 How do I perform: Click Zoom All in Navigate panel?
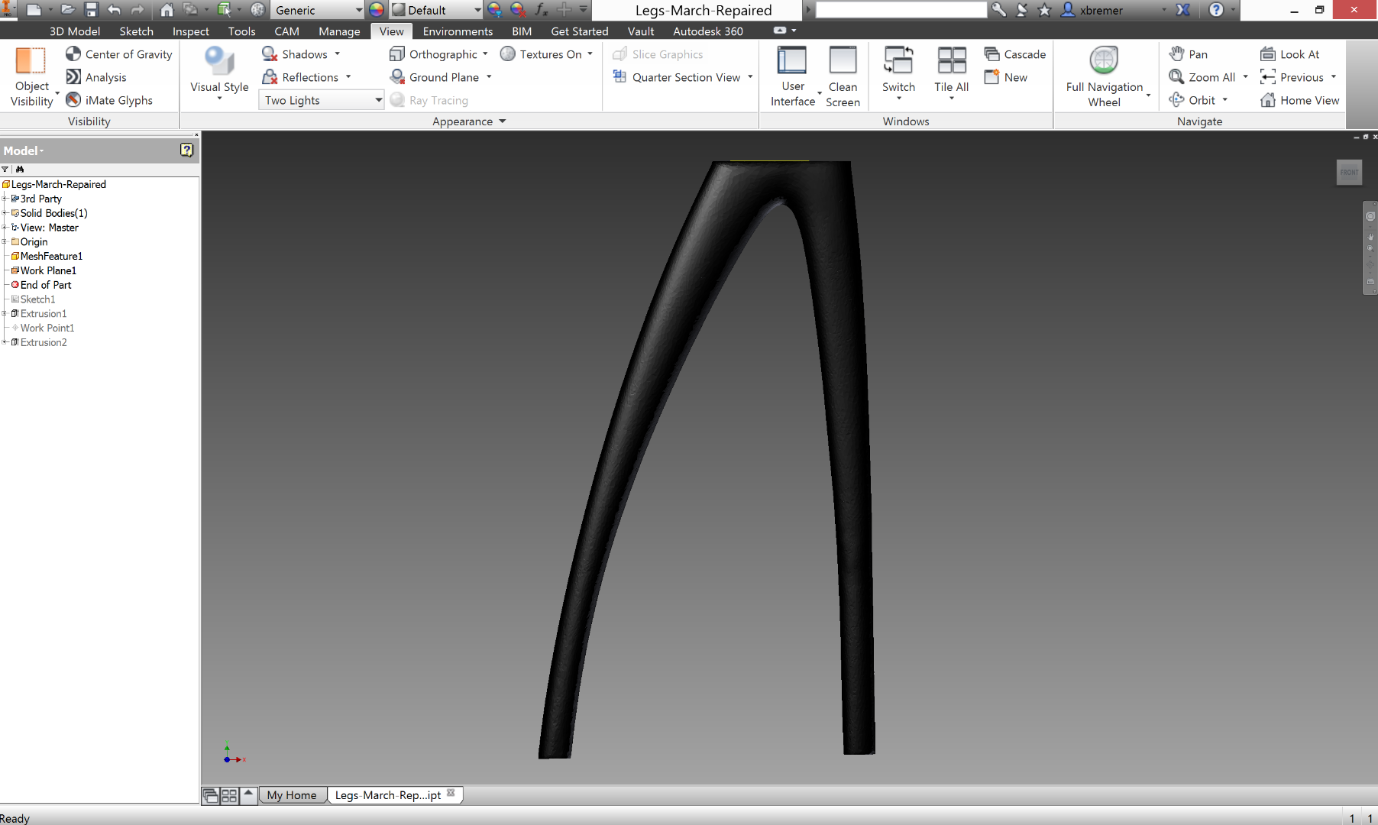coord(1202,77)
